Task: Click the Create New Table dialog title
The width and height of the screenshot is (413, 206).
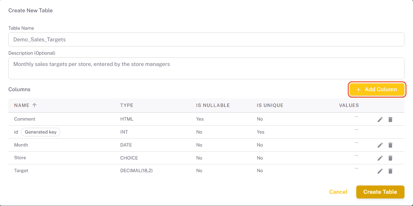Action: coord(30,10)
